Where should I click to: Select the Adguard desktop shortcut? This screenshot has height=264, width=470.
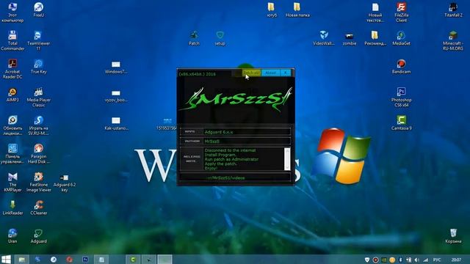point(38,235)
